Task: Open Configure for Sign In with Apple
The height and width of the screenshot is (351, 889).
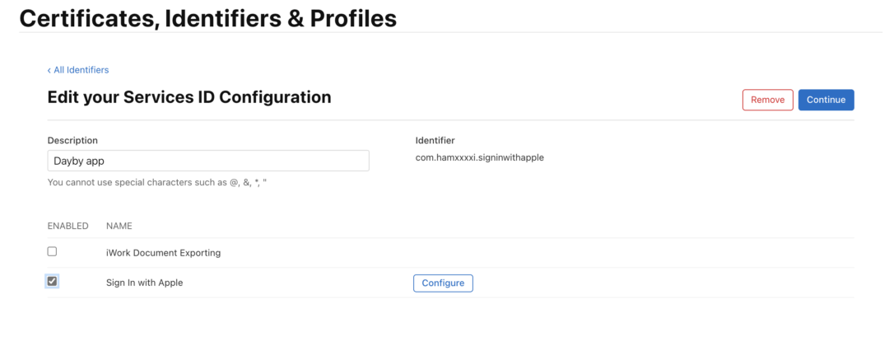Action: click(x=443, y=283)
